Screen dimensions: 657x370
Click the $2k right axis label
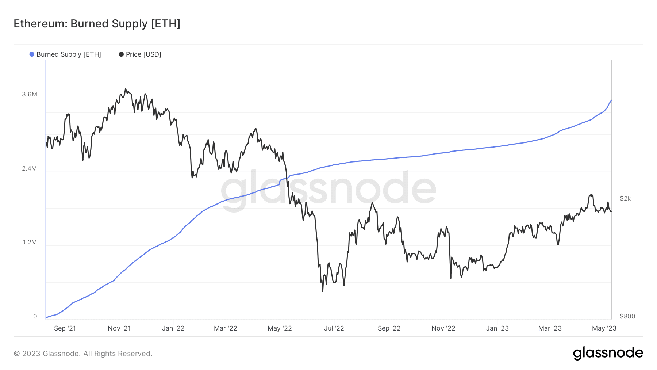[x=625, y=198]
